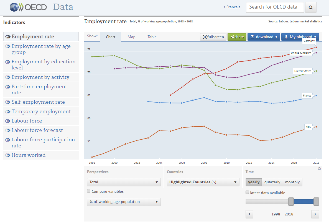The width and height of the screenshot is (329, 224).
Task: Open the Self-employment rate indicator
Action: 38,102
